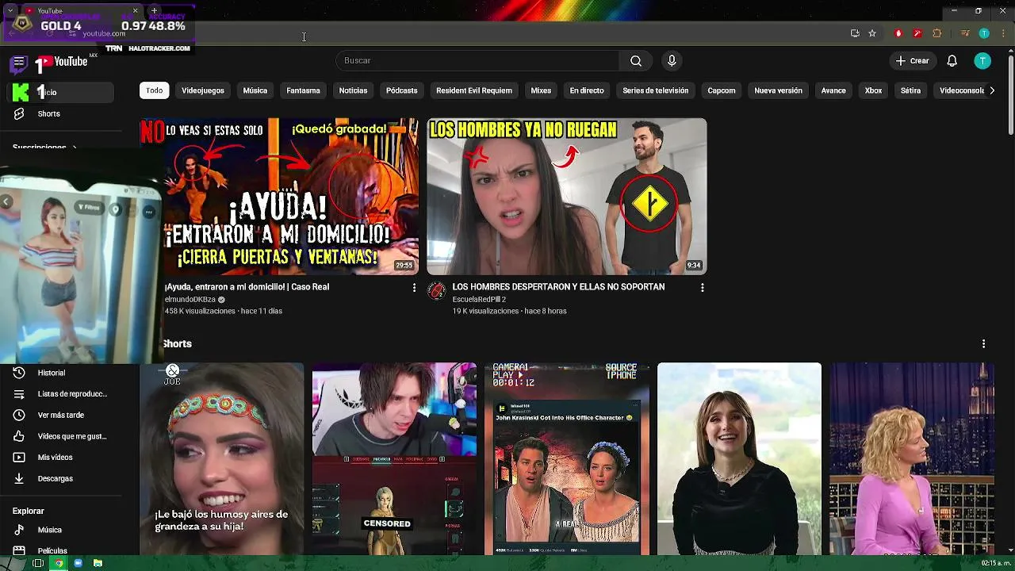
Task: Select the Xbox filter chip
Action: (873, 90)
